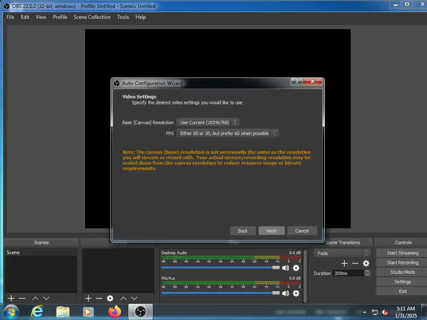Open Windows Explorer folder taskbar icon

(x=63, y=312)
